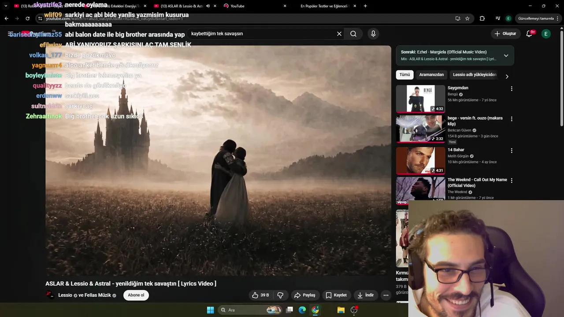Open the Bengü channel link

coord(453,94)
